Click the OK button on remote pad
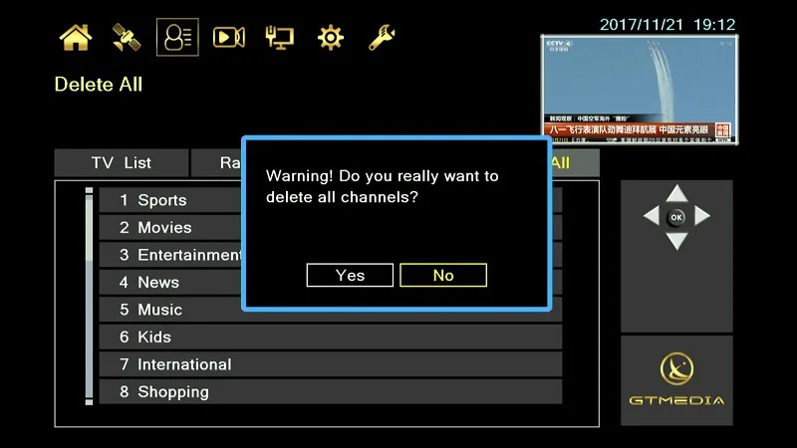The height and width of the screenshot is (448, 797). click(x=676, y=217)
